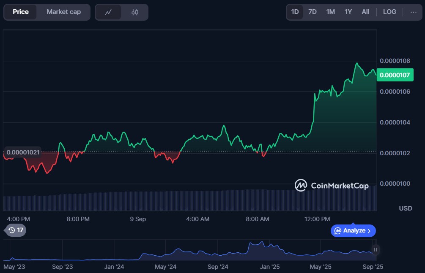Switch to candlestick chart view
Viewport: 425px width, 273px height.
(x=135, y=12)
